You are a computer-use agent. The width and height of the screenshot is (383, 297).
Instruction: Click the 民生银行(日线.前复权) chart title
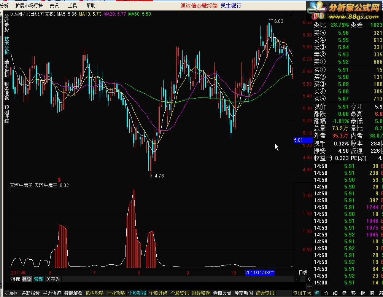tap(33, 14)
